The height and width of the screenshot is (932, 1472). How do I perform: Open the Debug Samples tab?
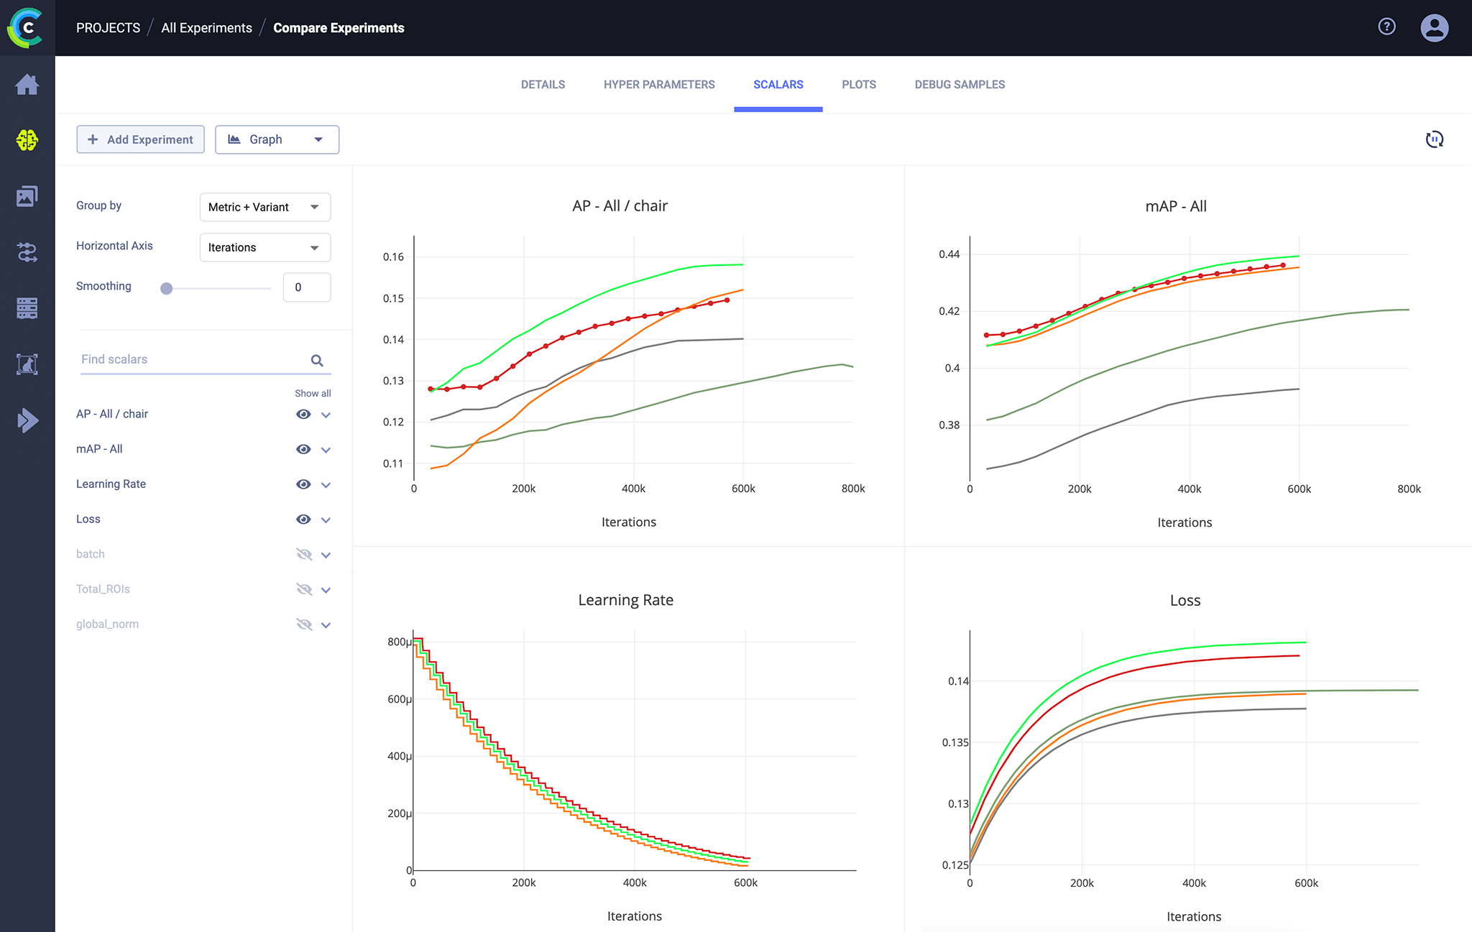coord(960,84)
